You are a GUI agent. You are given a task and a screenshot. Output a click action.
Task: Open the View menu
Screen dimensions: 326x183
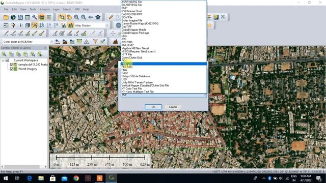[23, 9]
